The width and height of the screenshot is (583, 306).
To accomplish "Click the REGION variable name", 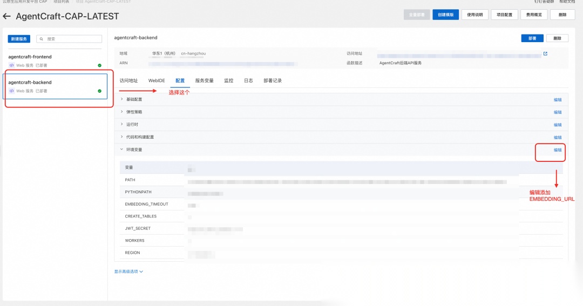I will tap(132, 253).
